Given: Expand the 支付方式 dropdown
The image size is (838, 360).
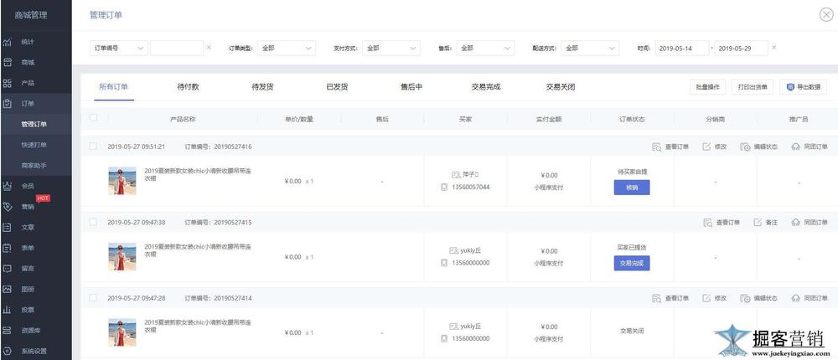Looking at the screenshot, I should pyautogui.click(x=391, y=48).
